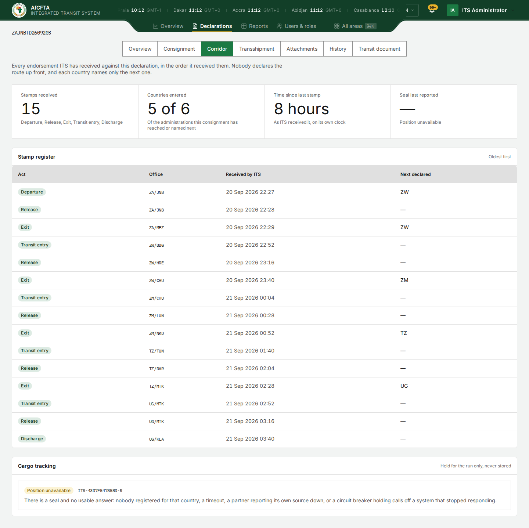Screen dimensions: 529x528
Task: Click the Countries entered value 5 of 6
Action: pos(169,109)
